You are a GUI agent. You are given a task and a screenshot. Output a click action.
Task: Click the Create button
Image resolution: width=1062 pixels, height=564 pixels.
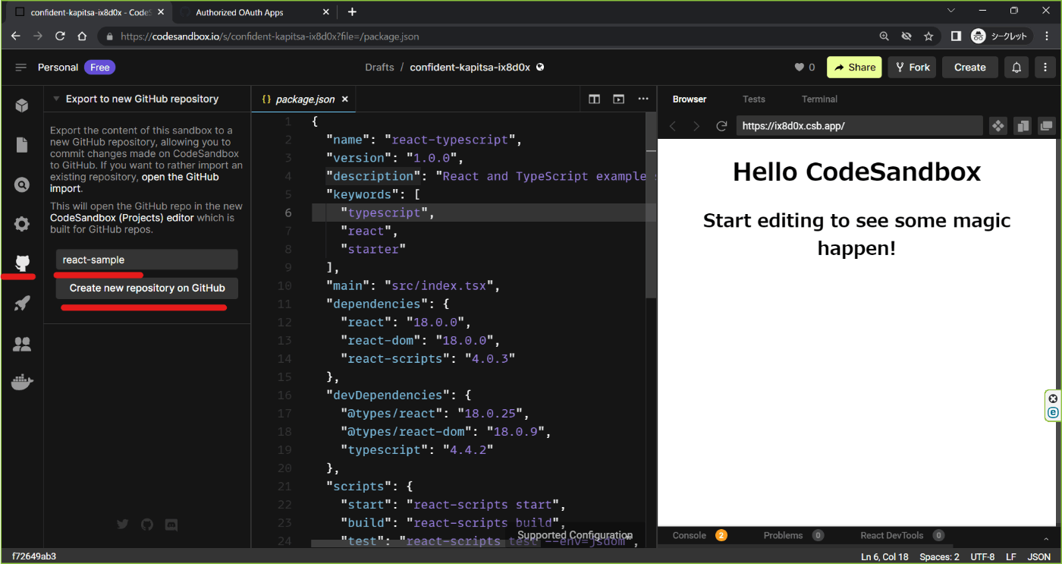click(x=970, y=68)
